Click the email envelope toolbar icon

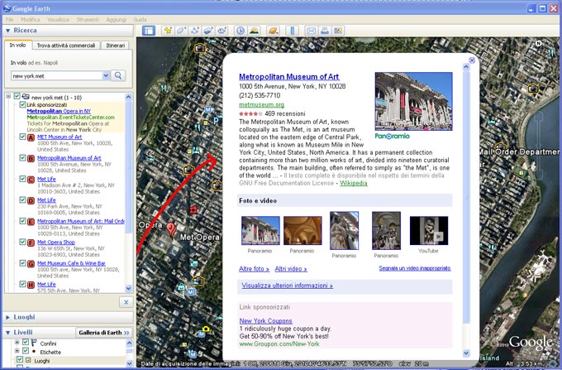311,31
